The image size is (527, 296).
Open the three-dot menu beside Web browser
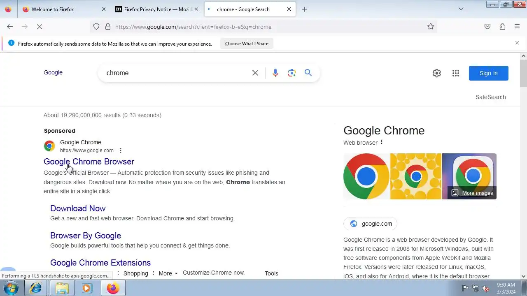click(382, 142)
